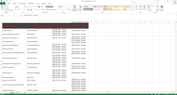The width and height of the screenshot is (177, 95).
Task: Switch to the PAGE LAYOUT tab
Action: [22, 3]
